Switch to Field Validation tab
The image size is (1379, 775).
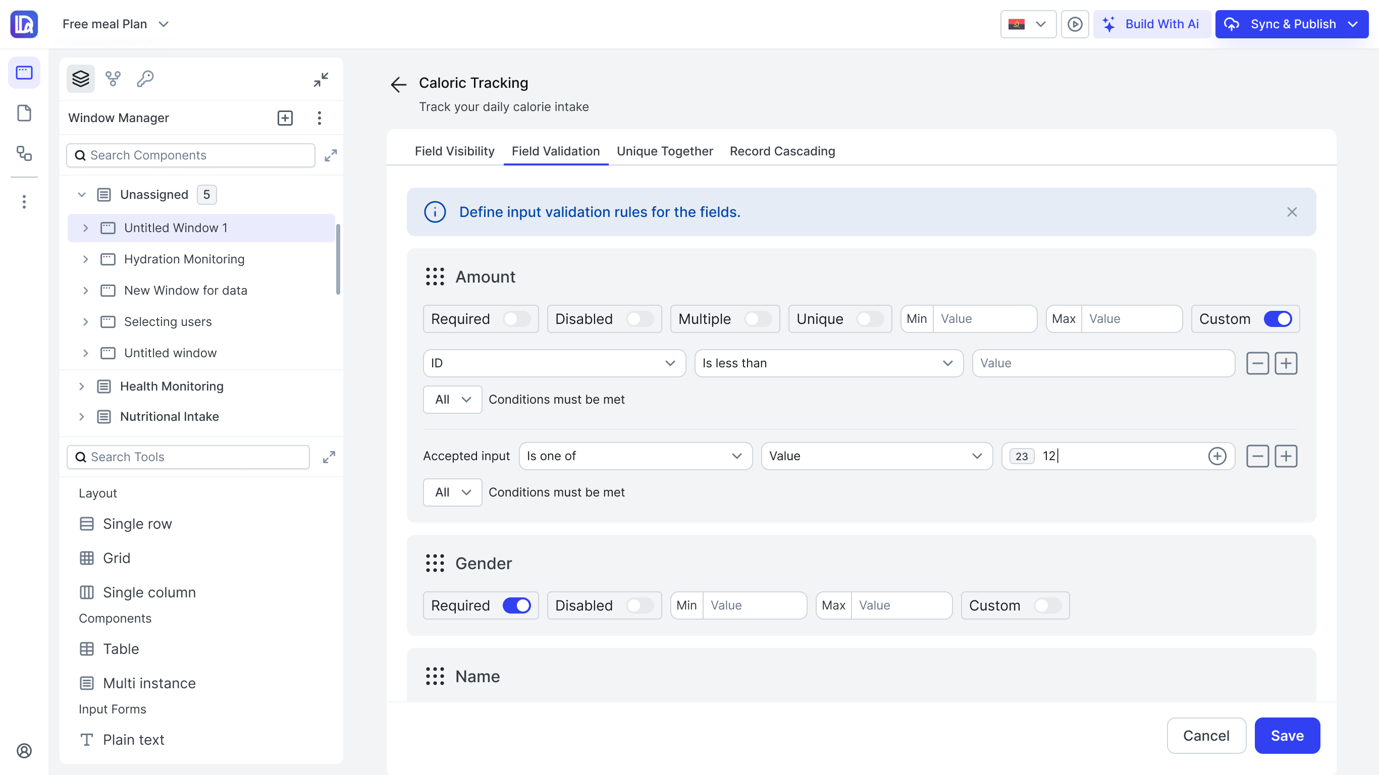pyautogui.click(x=555, y=151)
